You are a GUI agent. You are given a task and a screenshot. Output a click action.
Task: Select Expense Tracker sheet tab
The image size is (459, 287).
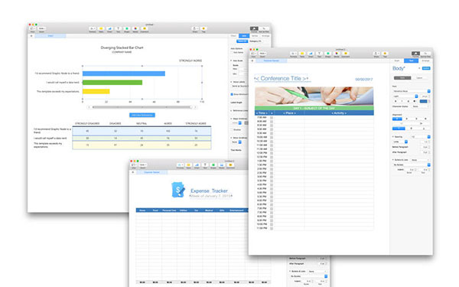pos(152,172)
